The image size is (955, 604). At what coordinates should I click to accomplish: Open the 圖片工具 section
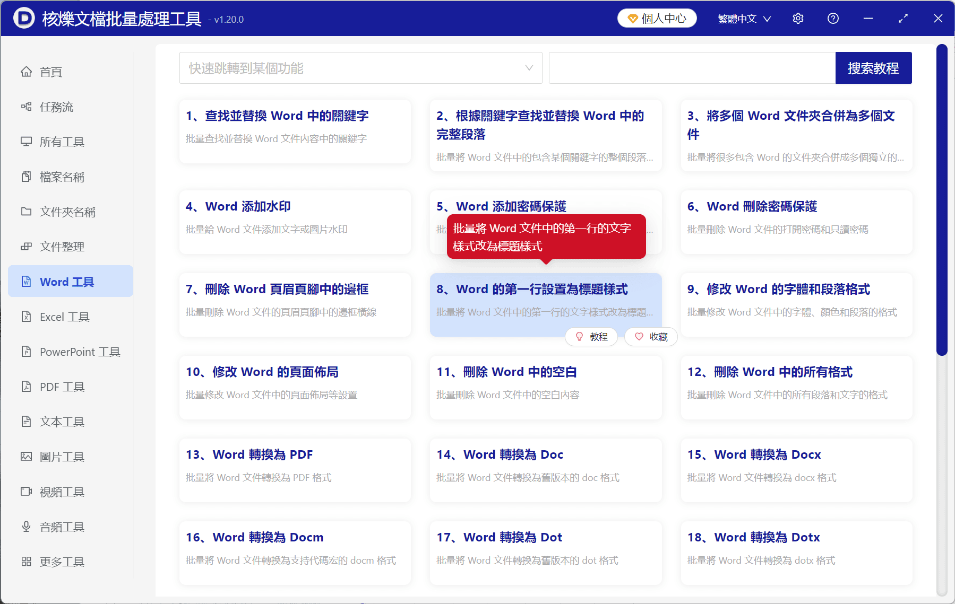point(61,457)
